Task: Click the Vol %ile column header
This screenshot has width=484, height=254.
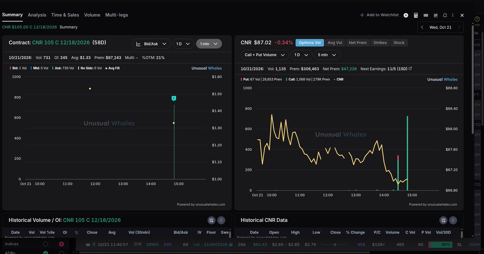Action: click(x=47, y=232)
